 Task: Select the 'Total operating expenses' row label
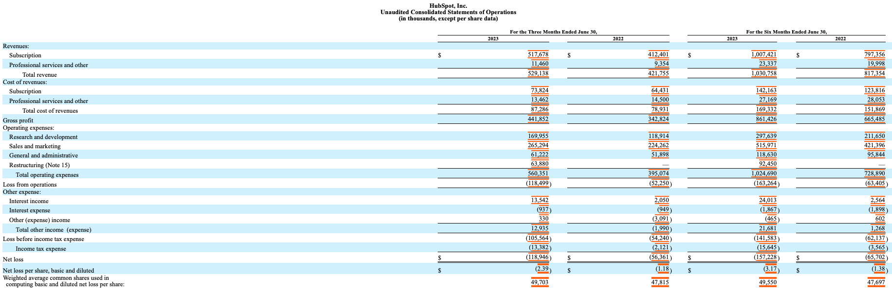click(x=47, y=175)
